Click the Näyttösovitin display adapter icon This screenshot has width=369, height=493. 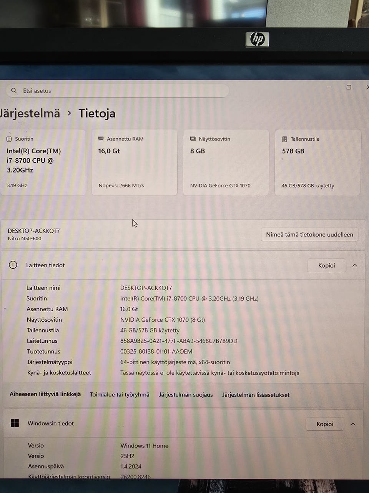click(193, 139)
